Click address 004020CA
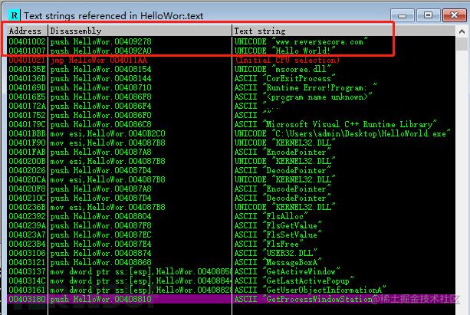Screen dimensions: 470x315 [x=28, y=179]
